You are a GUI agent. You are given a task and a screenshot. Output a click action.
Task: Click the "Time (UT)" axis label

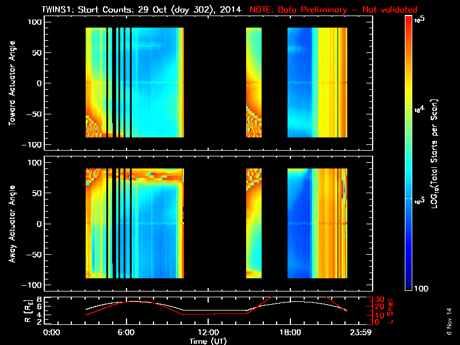coord(209,341)
